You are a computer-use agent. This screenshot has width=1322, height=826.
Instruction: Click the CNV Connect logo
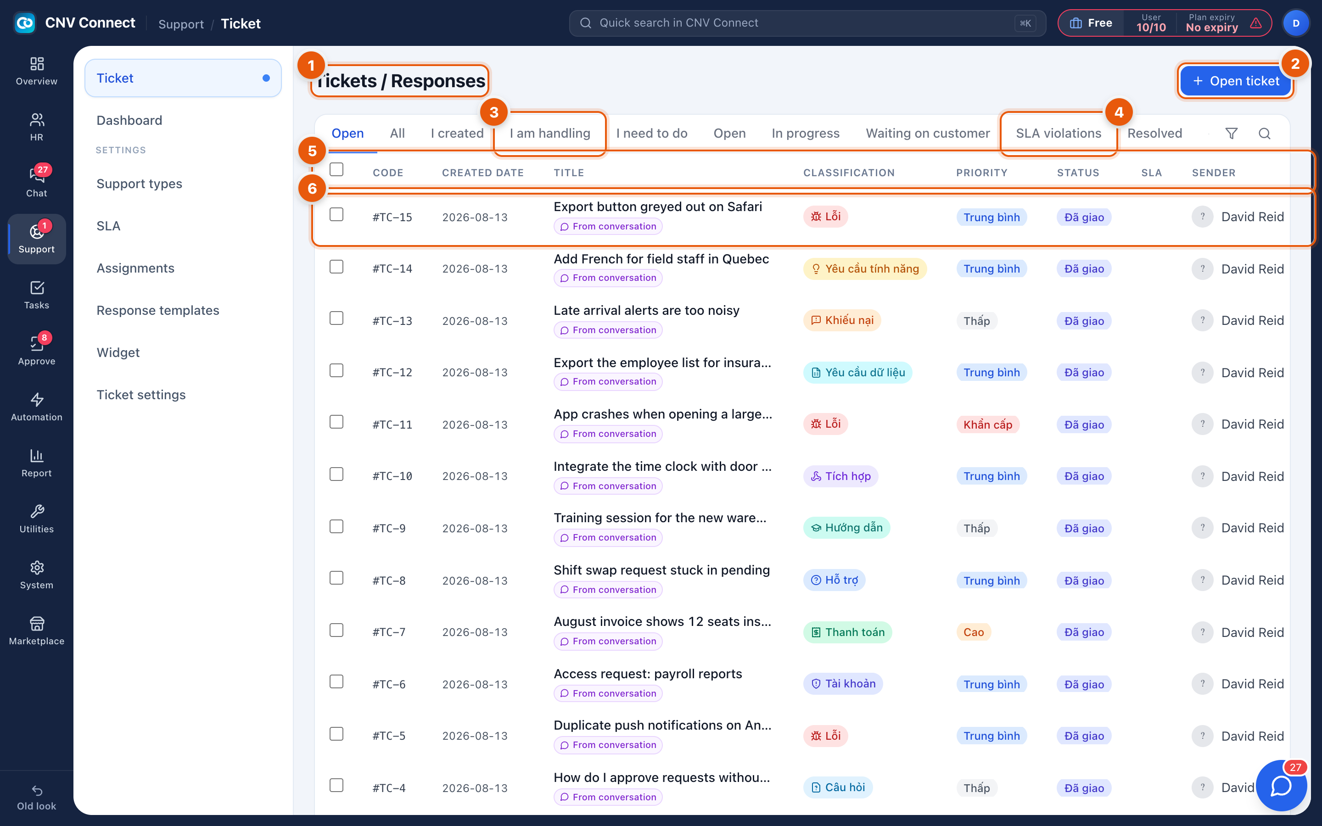(x=25, y=23)
